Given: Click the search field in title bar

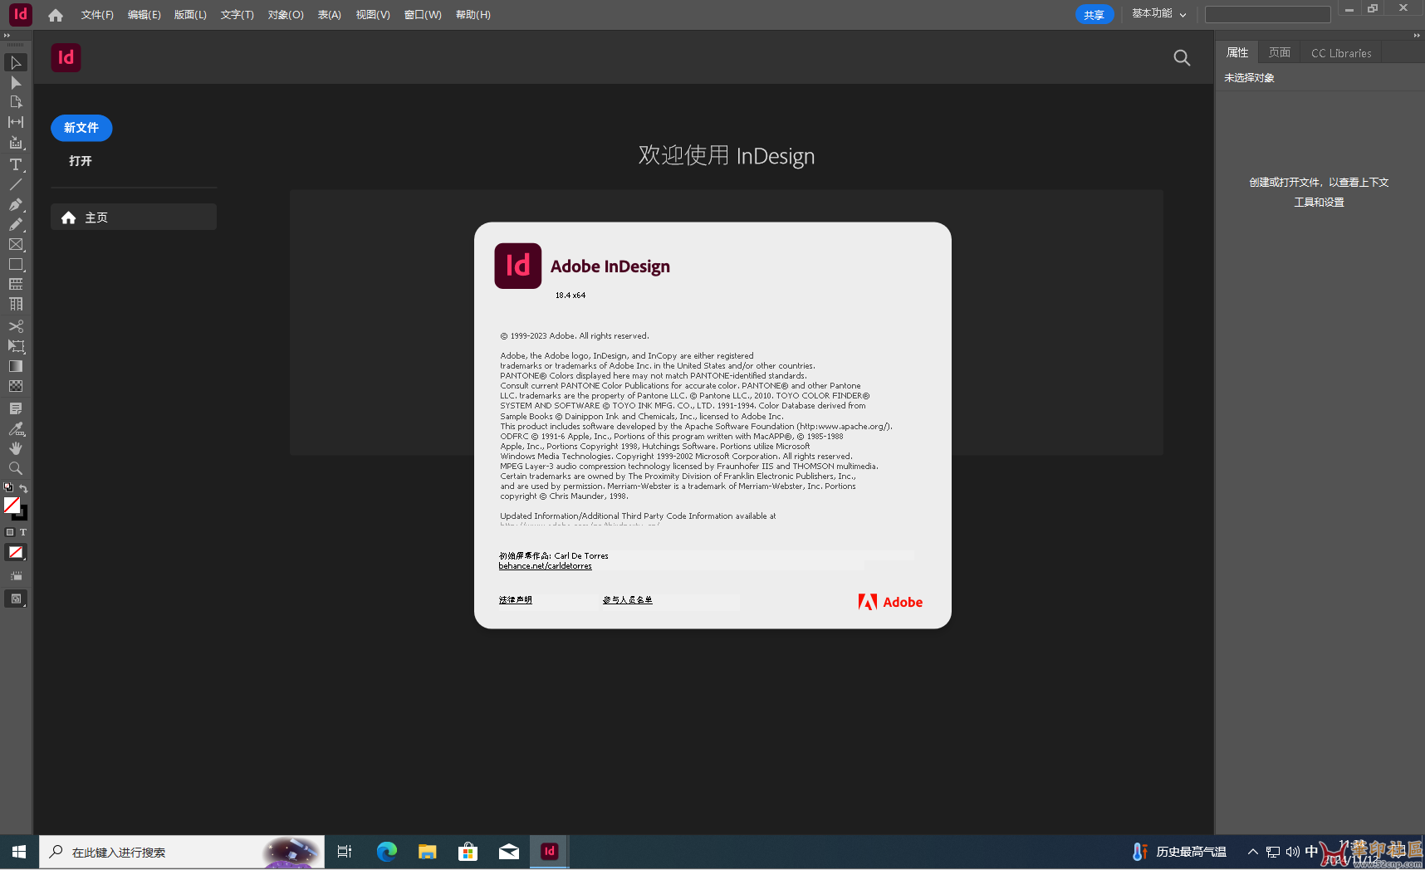Looking at the screenshot, I should point(1267,14).
